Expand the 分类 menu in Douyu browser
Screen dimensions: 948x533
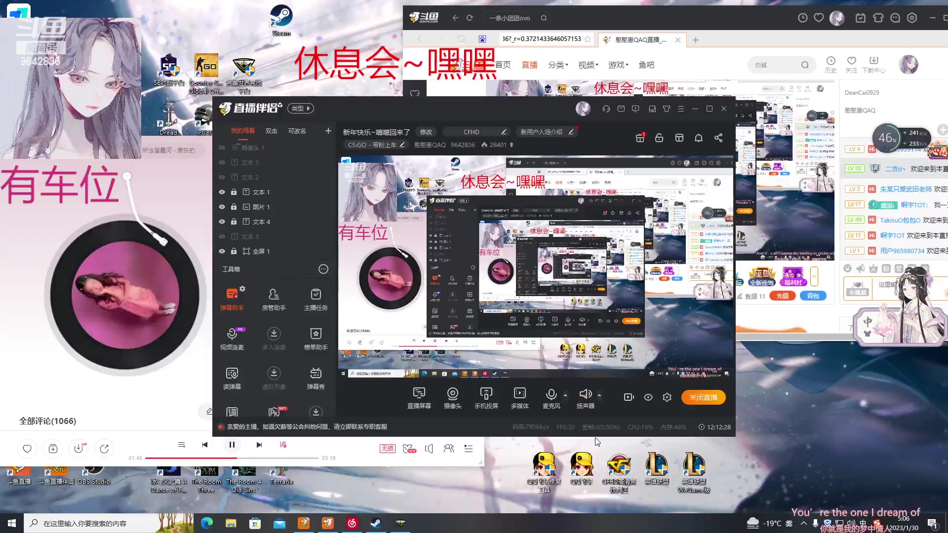click(x=558, y=65)
